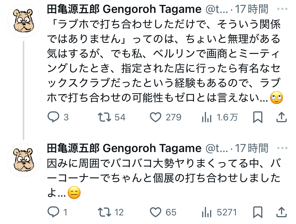
Task: Like the first tweet with 279 likes
Action: pyautogui.click(x=156, y=117)
